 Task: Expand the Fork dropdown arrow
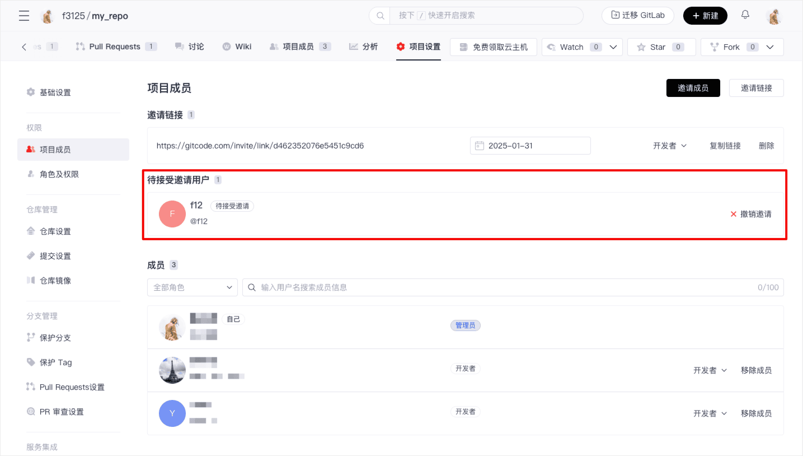pos(770,47)
